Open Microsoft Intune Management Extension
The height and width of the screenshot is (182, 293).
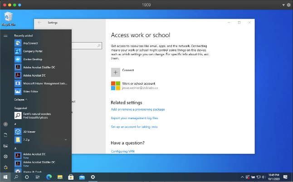[41, 83]
